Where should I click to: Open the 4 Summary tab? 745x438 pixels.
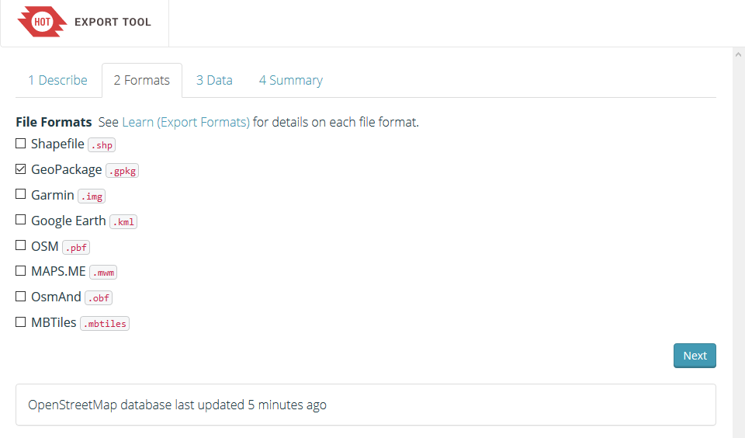point(290,80)
